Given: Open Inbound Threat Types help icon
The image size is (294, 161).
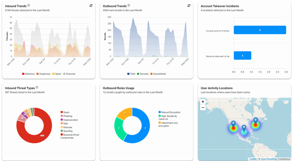Looking at the screenshot, I should (x=37, y=87).
